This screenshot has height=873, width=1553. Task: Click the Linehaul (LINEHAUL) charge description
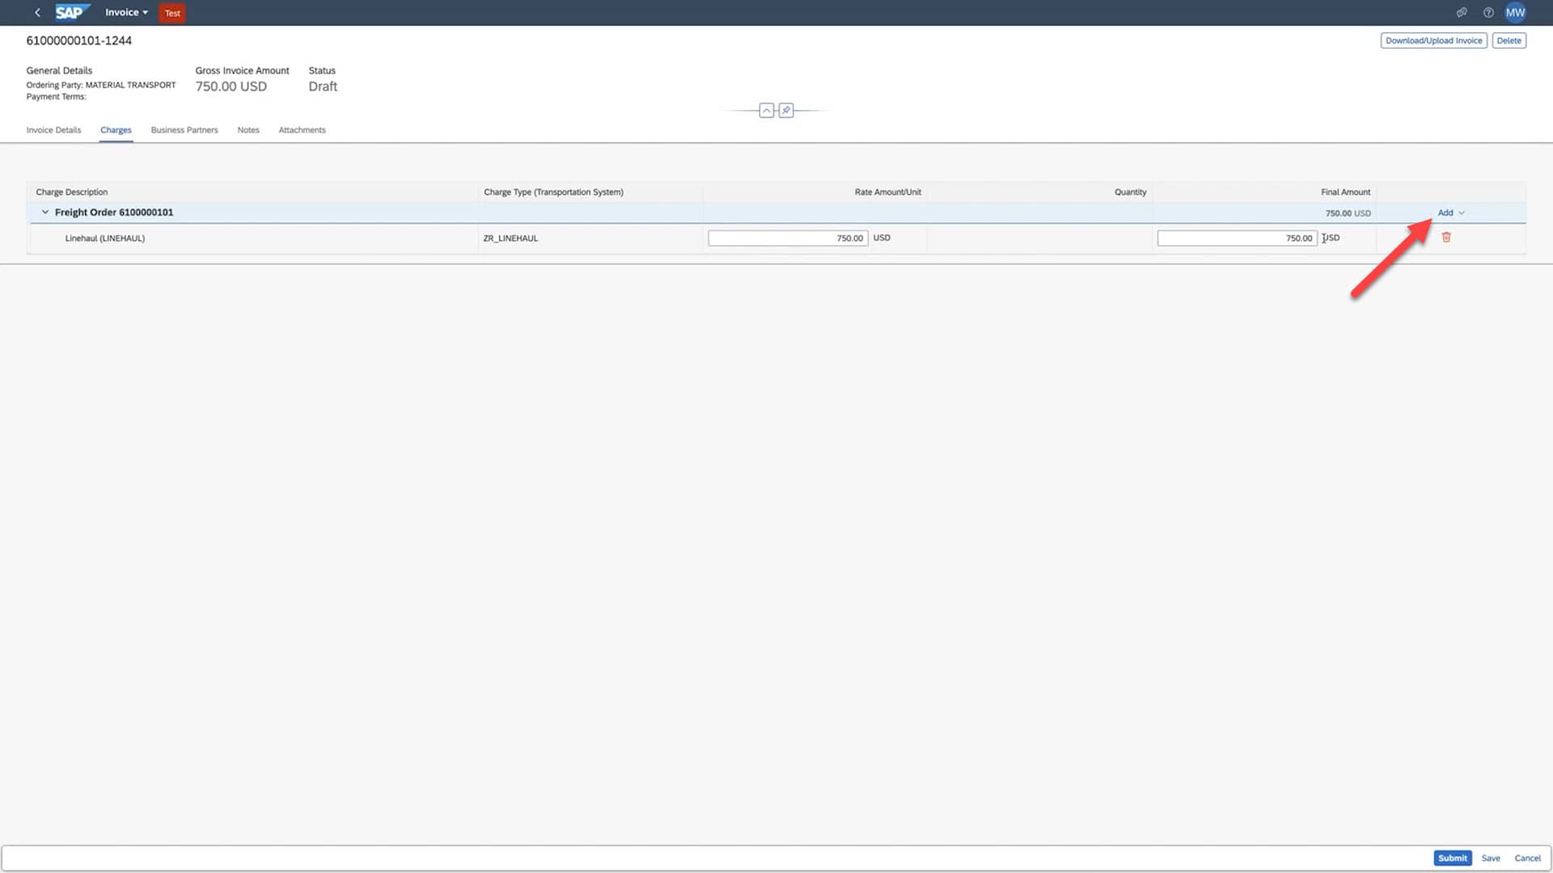tap(105, 238)
